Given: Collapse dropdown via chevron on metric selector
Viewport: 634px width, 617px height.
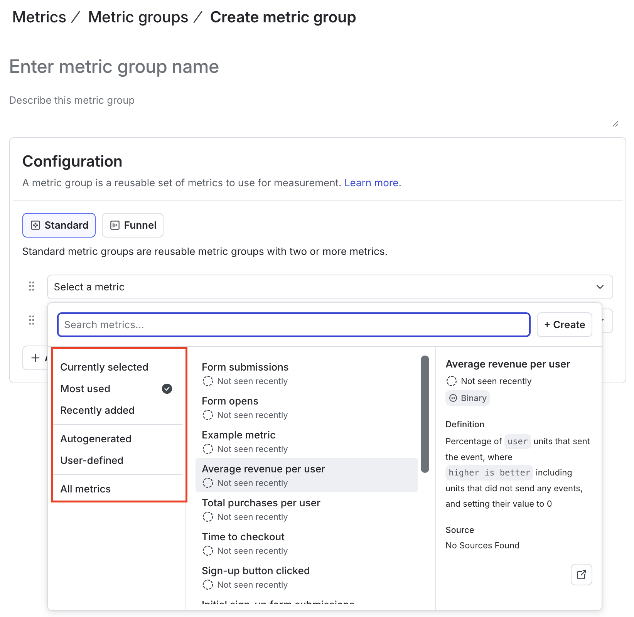Looking at the screenshot, I should (x=600, y=287).
